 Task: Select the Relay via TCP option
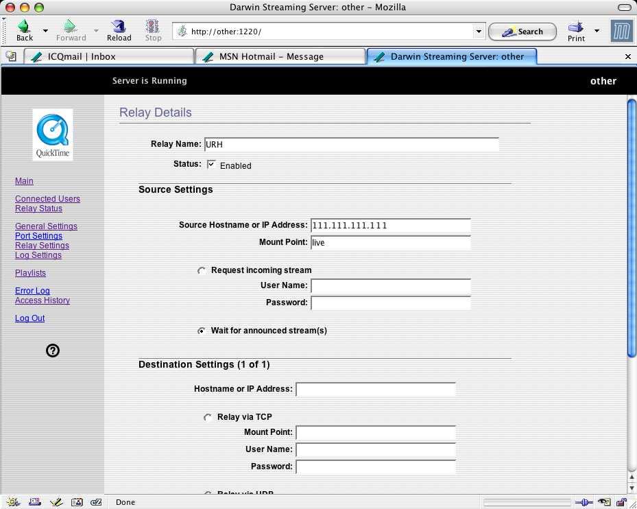pyautogui.click(x=208, y=417)
